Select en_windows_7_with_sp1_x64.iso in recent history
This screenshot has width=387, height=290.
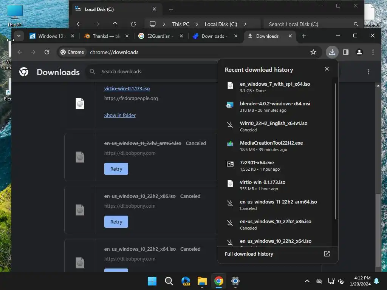[275, 87]
